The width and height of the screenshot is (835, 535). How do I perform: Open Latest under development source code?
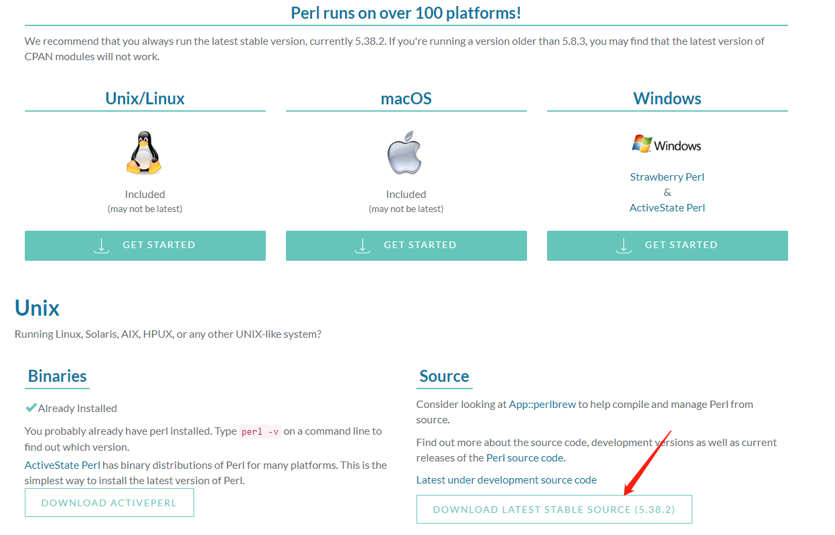pyautogui.click(x=506, y=480)
